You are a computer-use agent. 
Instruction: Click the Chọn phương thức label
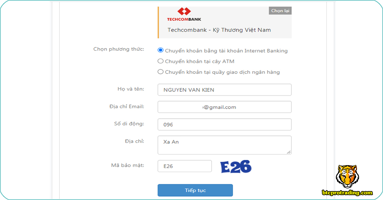point(119,49)
